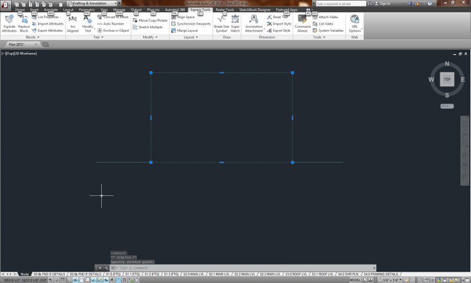Select the Arc Aligned text tool

point(72,24)
